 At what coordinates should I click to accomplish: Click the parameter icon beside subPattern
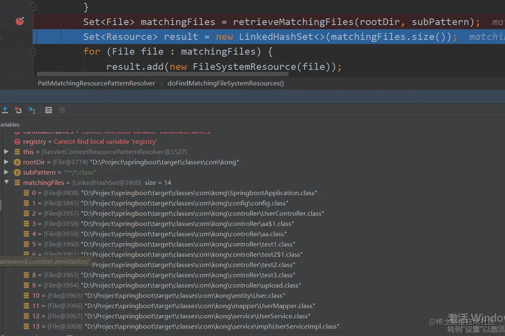17,173
